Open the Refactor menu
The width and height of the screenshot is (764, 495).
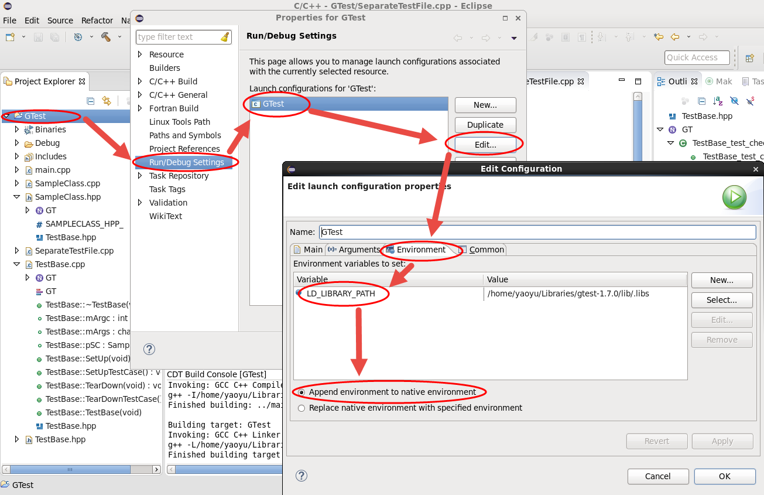click(97, 21)
